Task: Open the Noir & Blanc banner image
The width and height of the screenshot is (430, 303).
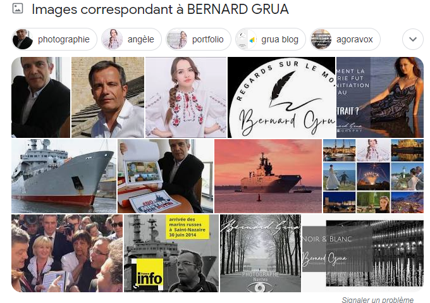Action: (363, 253)
